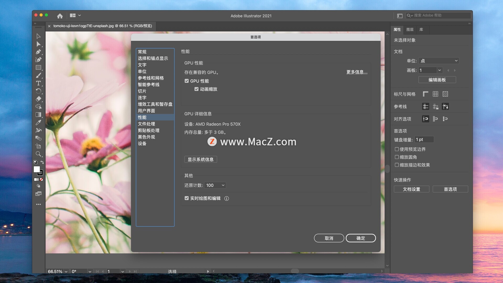This screenshot has height=283, width=503.
Task: Select the Zoom magnifier tool
Action: [39, 154]
